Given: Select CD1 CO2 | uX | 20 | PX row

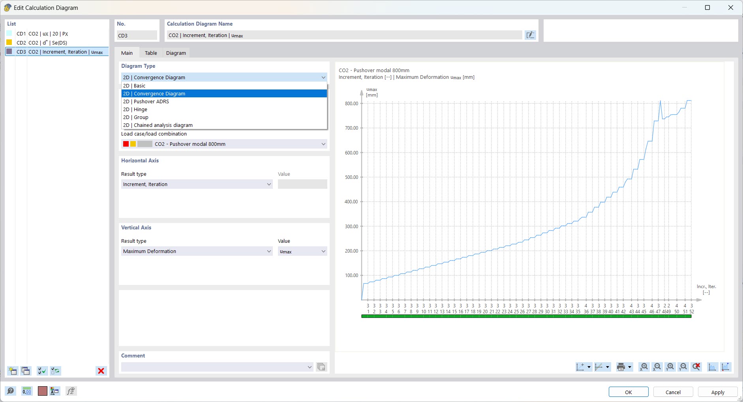Looking at the screenshot, I should point(57,34).
